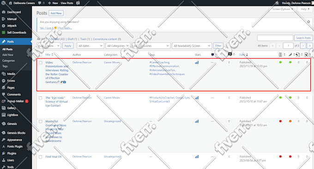The height and width of the screenshot is (169, 314).
Task: Go to Dashboard in sidebar
Action: (x=14, y=12)
